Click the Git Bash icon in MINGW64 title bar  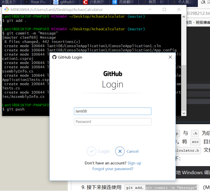(x=7, y=9)
